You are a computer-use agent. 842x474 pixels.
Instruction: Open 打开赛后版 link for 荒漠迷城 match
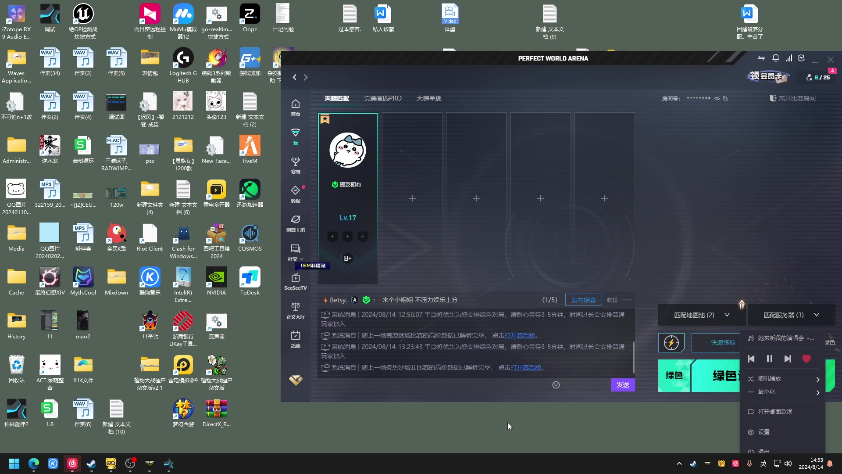[x=520, y=335]
